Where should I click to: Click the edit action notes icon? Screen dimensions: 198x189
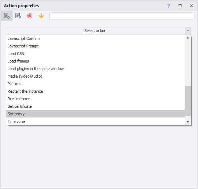(x=18, y=16)
